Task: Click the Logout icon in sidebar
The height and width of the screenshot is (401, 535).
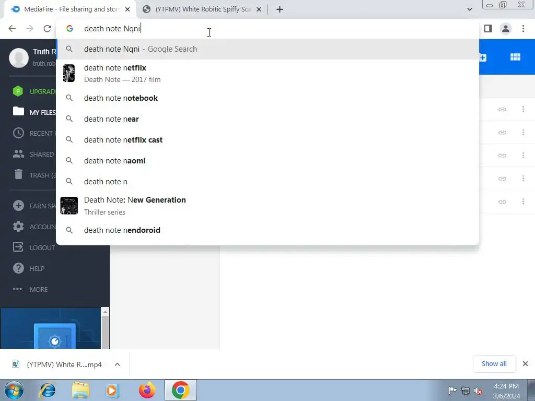Action: click(18, 247)
